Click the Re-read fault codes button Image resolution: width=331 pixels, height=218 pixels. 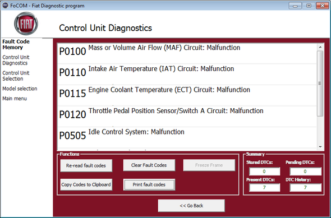coord(86,165)
